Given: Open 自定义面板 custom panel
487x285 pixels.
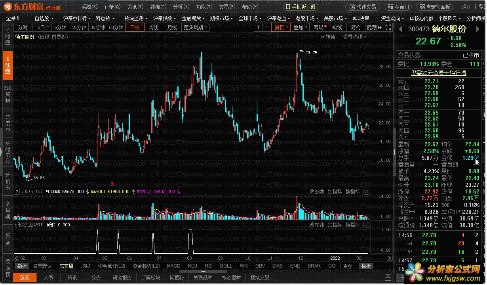Looking at the screenshot, I should (x=435, y=7).
